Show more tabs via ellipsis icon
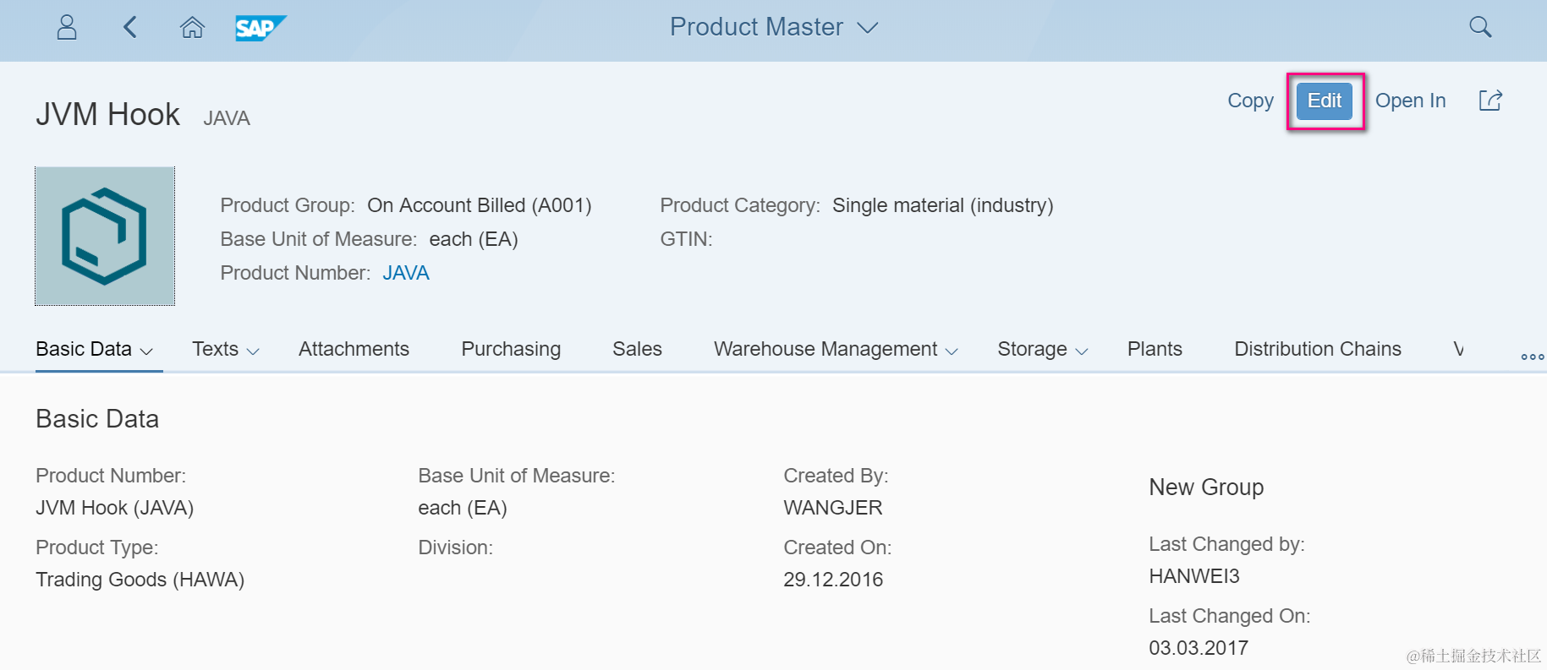Viewport: 1547px width, 670px height. (x=1532, y=357)
